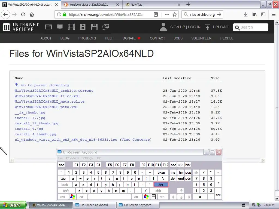Open Settings menu in On-Screen Keyboard

[87, 158]
